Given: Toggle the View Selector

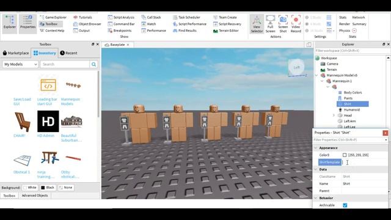Looking at the screenshot, I should point(257,24).
